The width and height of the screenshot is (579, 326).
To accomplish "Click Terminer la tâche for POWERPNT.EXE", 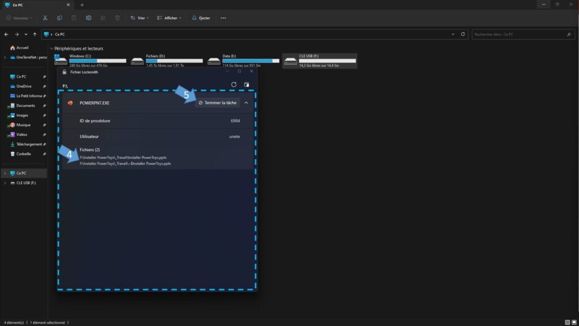I will click(x=218, y=103).
